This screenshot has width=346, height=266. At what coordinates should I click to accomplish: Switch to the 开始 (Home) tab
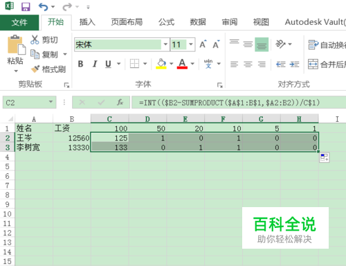point(55,22)
